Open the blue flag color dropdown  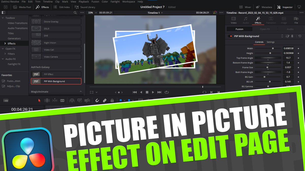[x=125, y=100]
